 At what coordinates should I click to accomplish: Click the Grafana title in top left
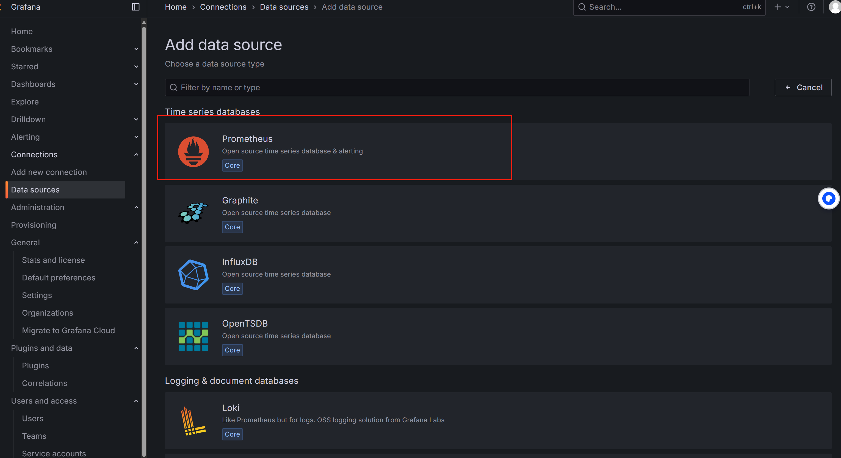26,7
